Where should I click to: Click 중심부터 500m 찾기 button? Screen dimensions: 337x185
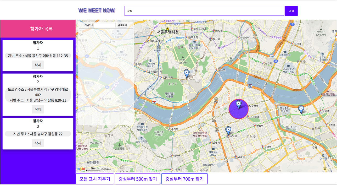(x=138, y=179)
